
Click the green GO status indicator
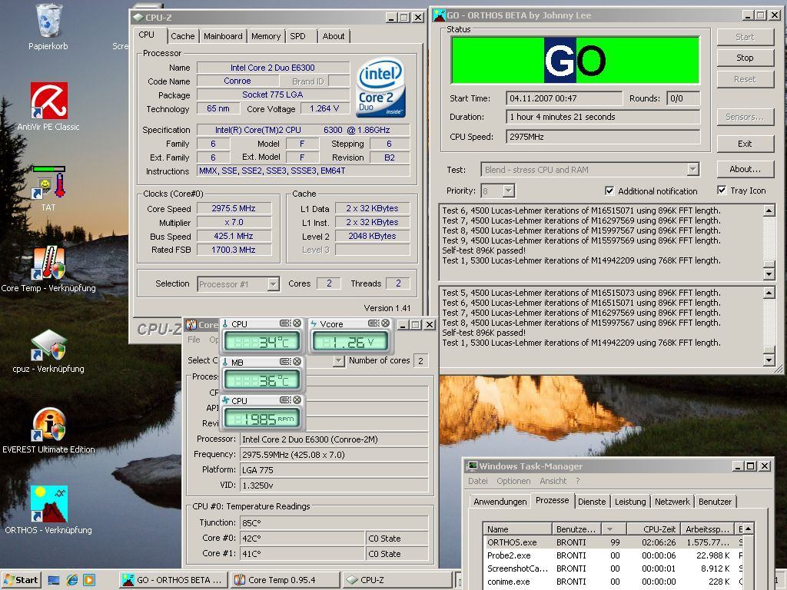(575, 60)
